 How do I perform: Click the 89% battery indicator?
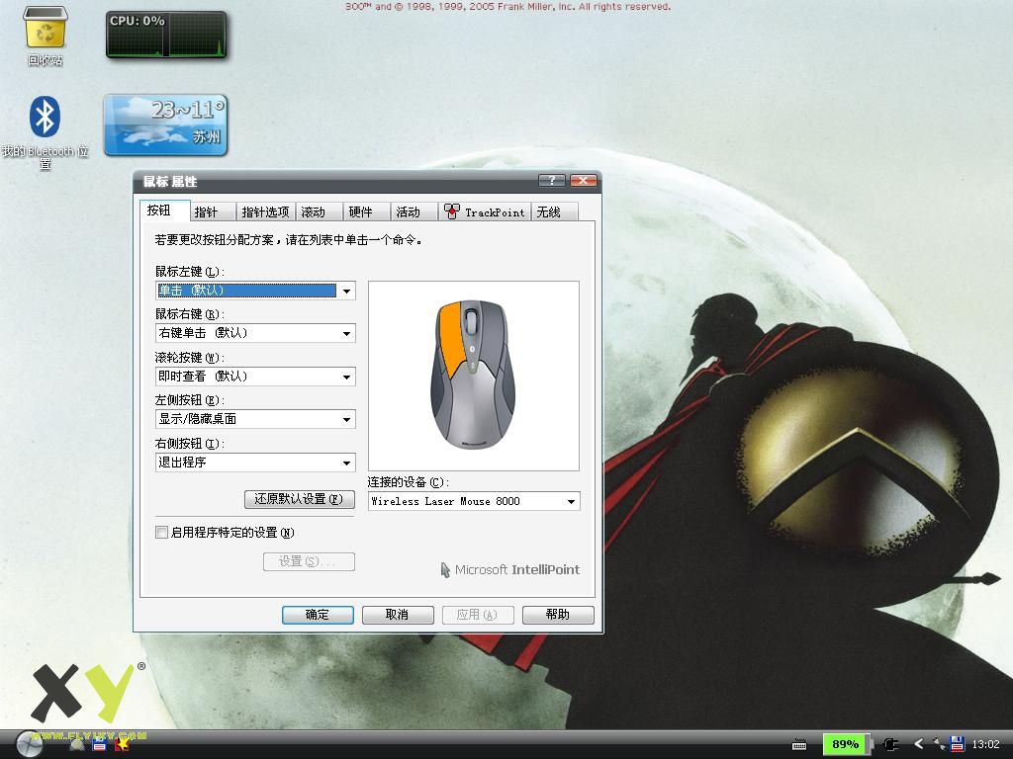click(846, 744)
